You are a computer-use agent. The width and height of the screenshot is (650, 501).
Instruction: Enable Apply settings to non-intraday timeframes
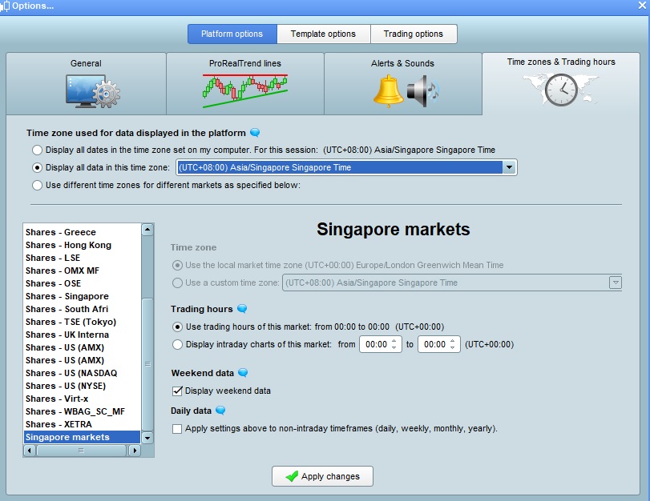tap(177, 428)
